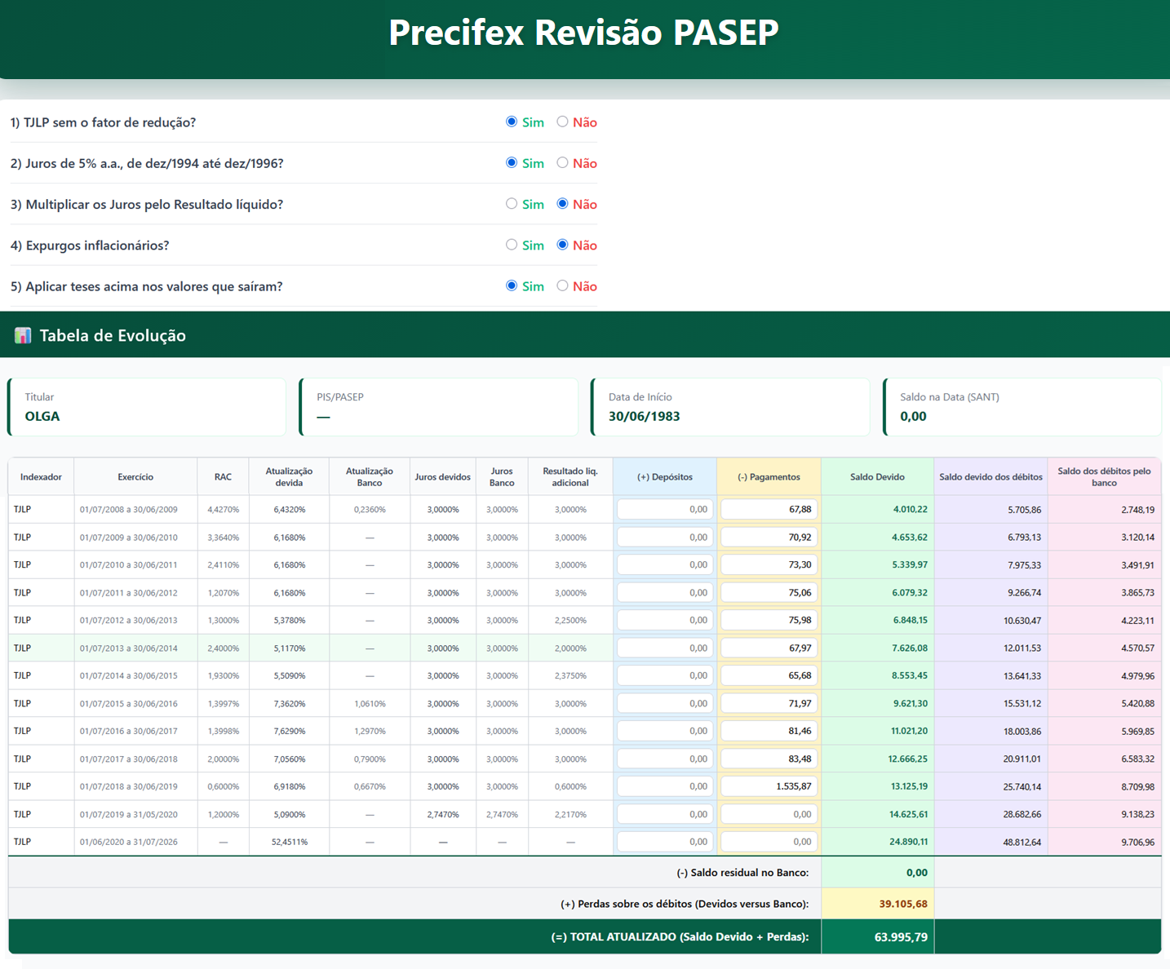
Task: Select Pagamentos field showing 81,46
Action: (x=769, y=731)
